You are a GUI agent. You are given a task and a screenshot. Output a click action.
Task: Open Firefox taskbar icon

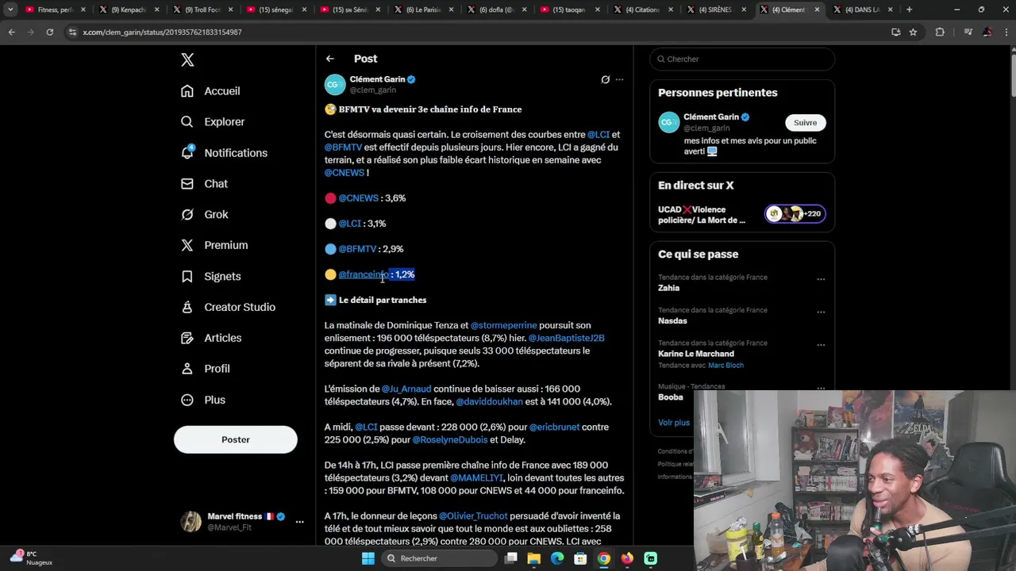click(627, 558)
